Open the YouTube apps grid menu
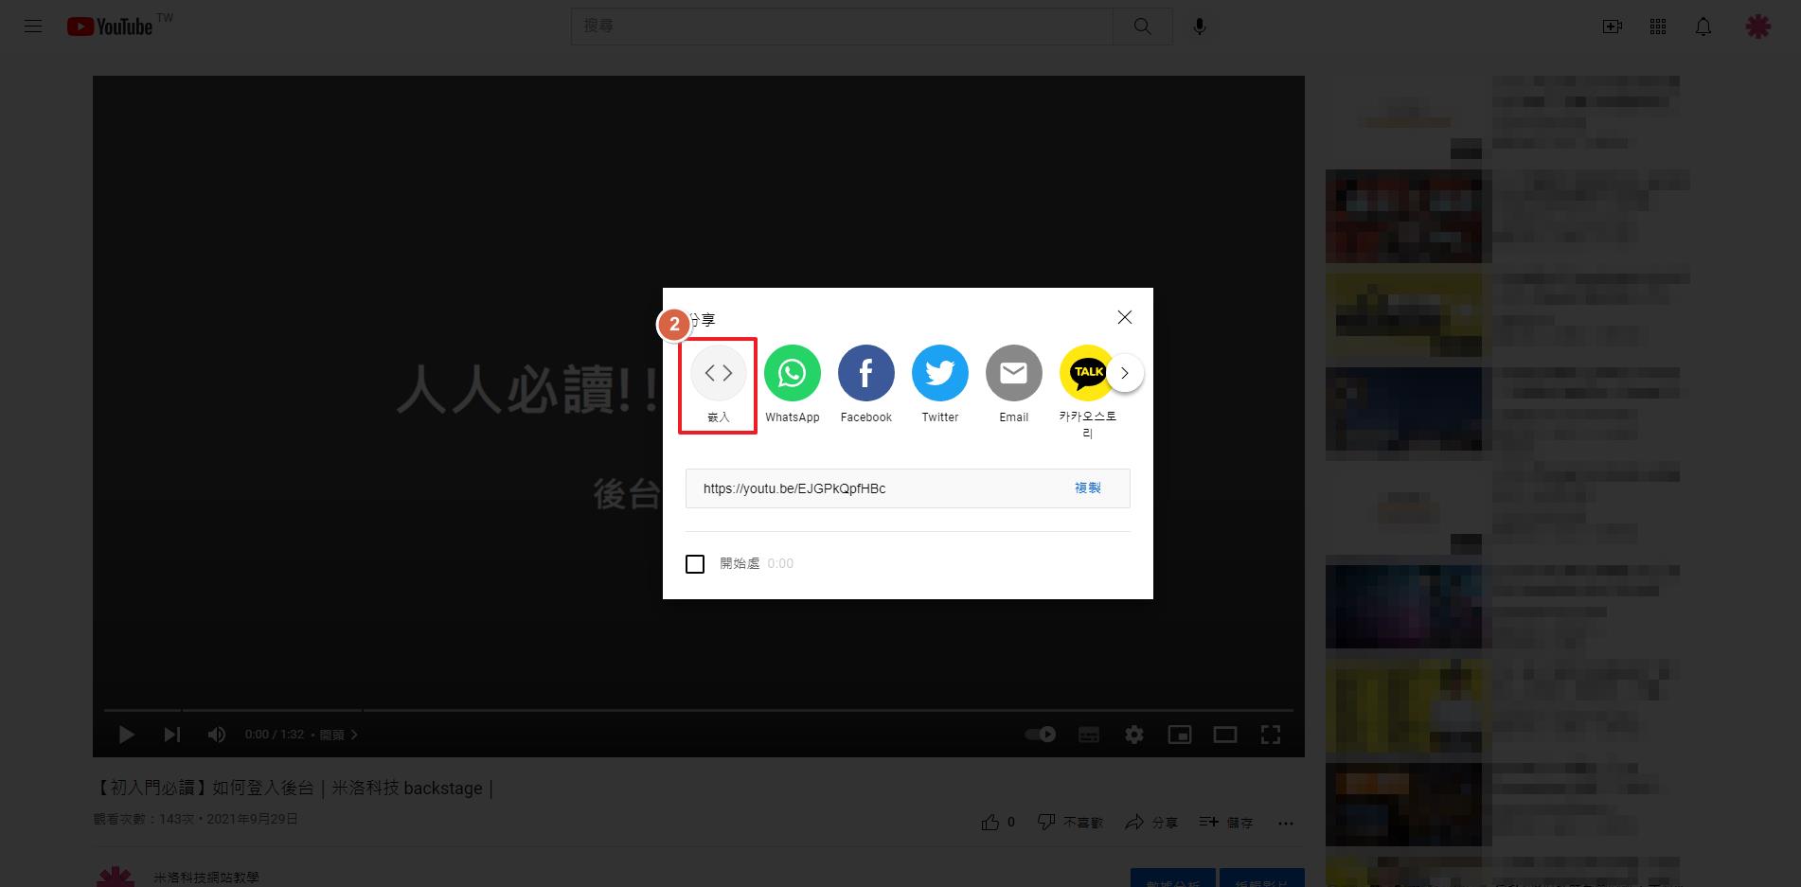Image resolution: width=1801 pixels, height=887 pixels. point(1657,27)
